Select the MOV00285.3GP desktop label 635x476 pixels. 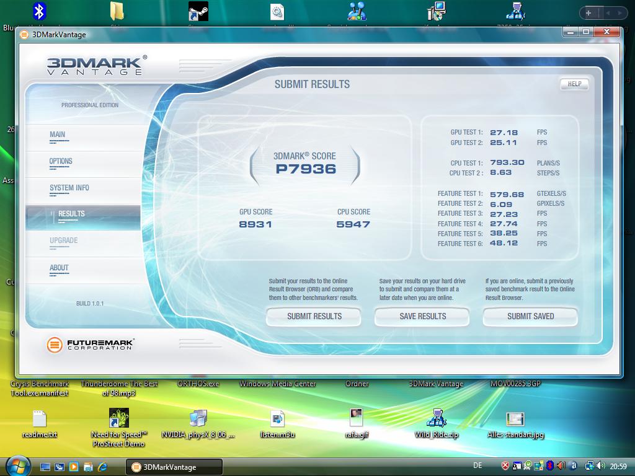point(515,384)
